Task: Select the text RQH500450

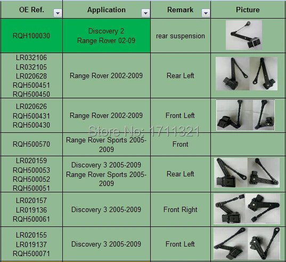Action: (31, 94)
